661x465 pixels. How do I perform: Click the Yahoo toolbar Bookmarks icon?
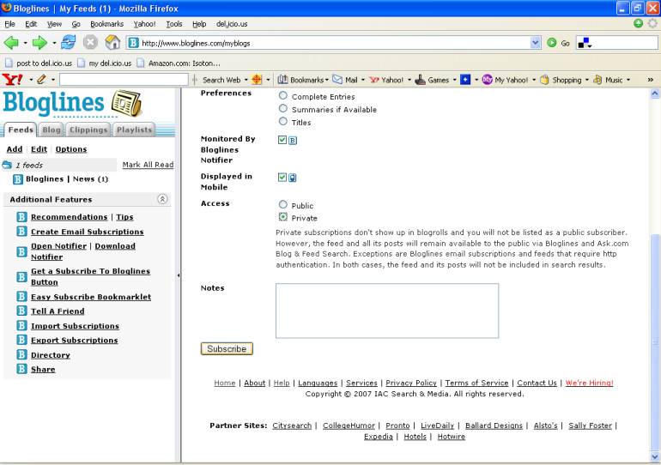(x=282, y=79)
